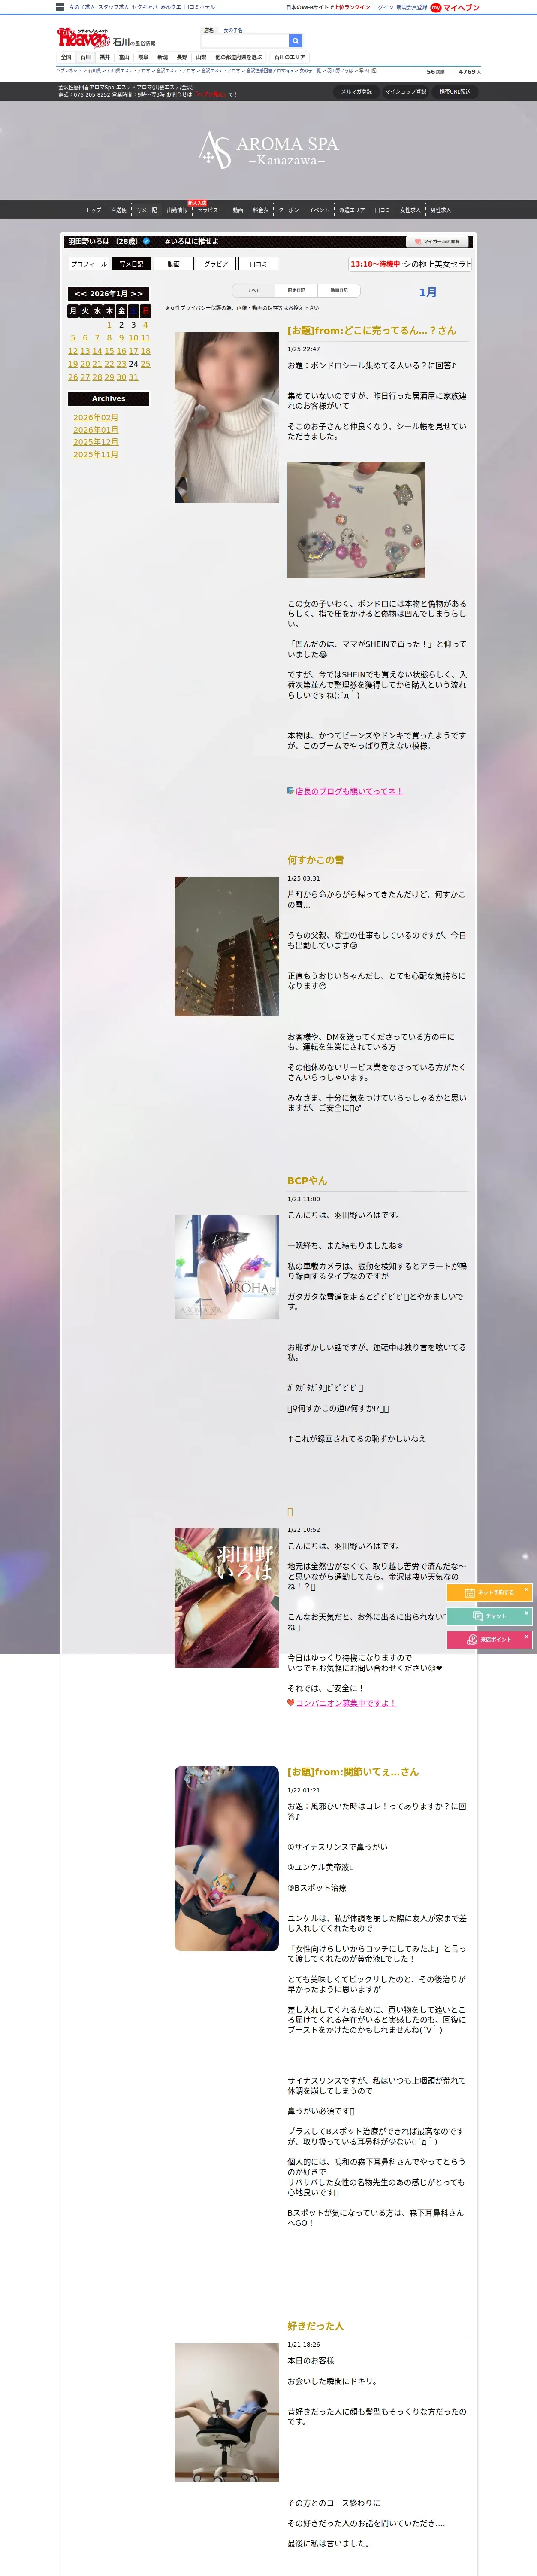Click the 携帯URL転送 button
537x2576 pixels.
pos(455,91)
